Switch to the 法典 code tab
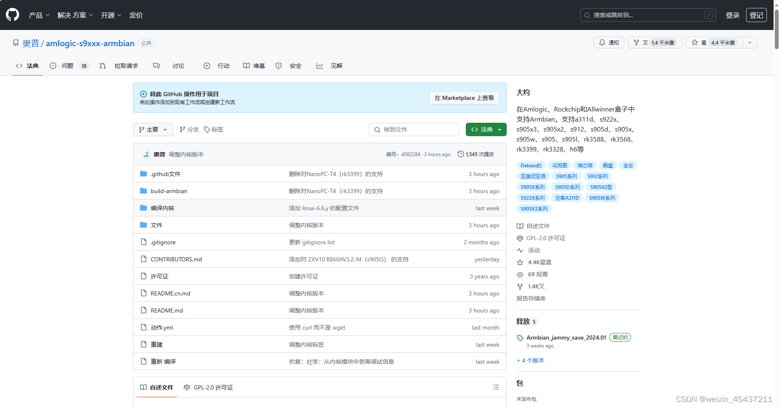Image resolution: width=779 pixels, height=407 pixels. pyautogui.click(x=28, y=66)
